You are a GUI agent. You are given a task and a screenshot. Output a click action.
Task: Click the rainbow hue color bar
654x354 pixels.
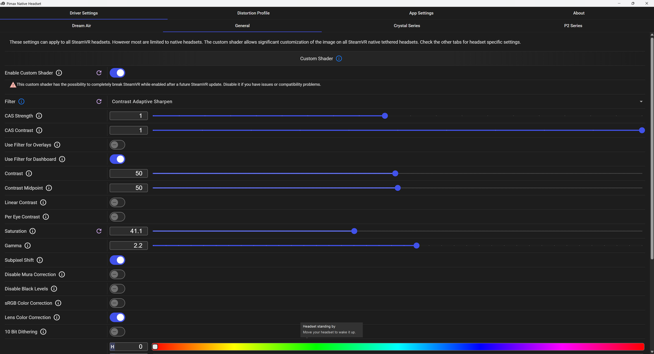(398, 347)
